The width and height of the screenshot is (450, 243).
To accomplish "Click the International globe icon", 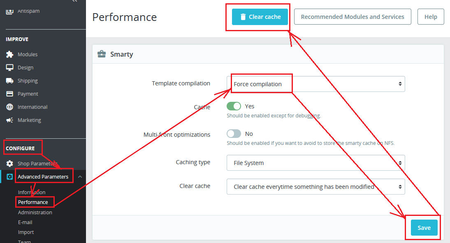I will pyautogui.click(x=10, y=107).
